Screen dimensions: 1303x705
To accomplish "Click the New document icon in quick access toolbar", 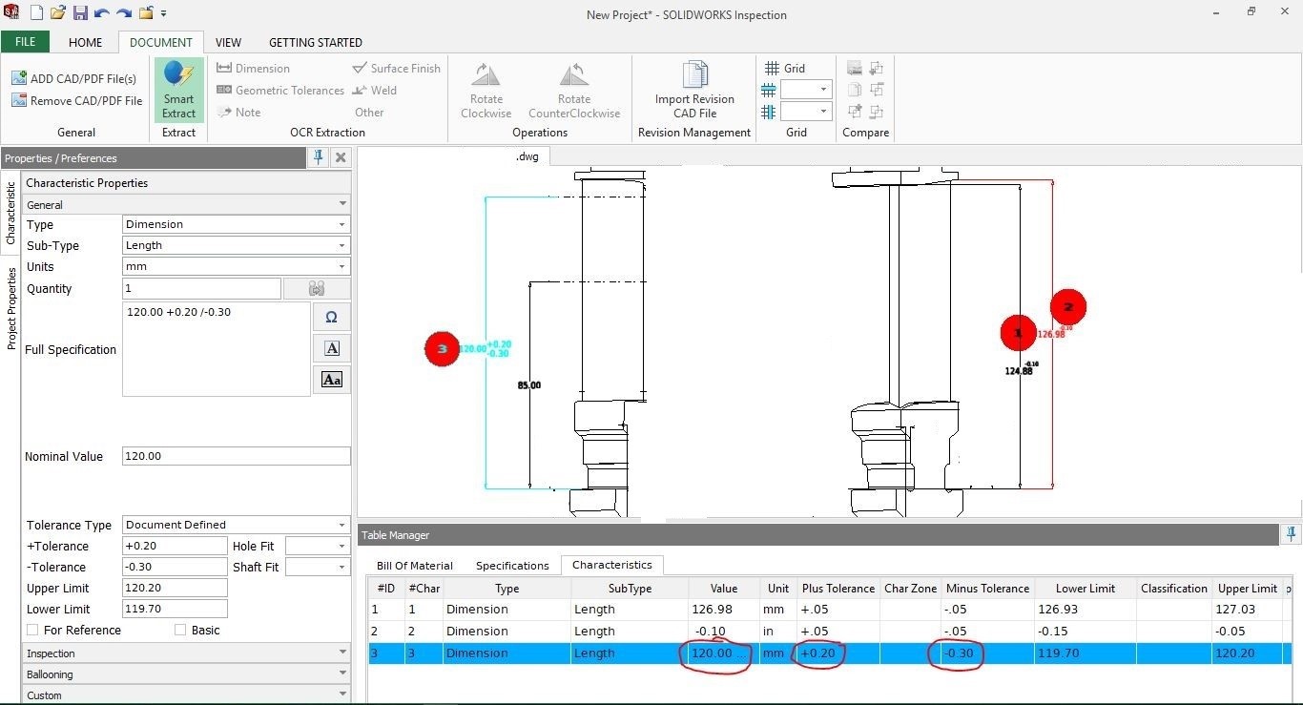I will pyautogui.click(x=36, y=13).
